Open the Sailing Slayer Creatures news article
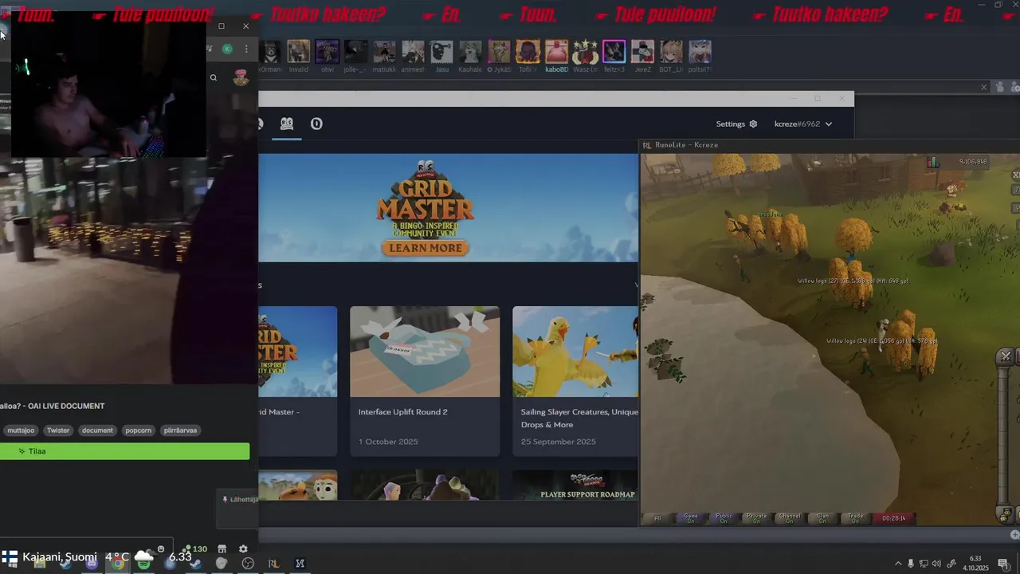The width and height of the screenshot is (1020, 574). point(575,381)
